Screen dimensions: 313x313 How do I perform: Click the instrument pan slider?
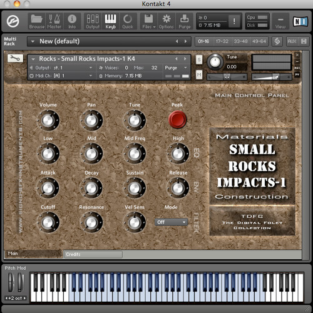pos(227,77)
